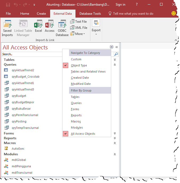The width and height of the screenshot is (180, 183).
Task: Collapse the navigation pane with double chevron
Action: [117, 47]
